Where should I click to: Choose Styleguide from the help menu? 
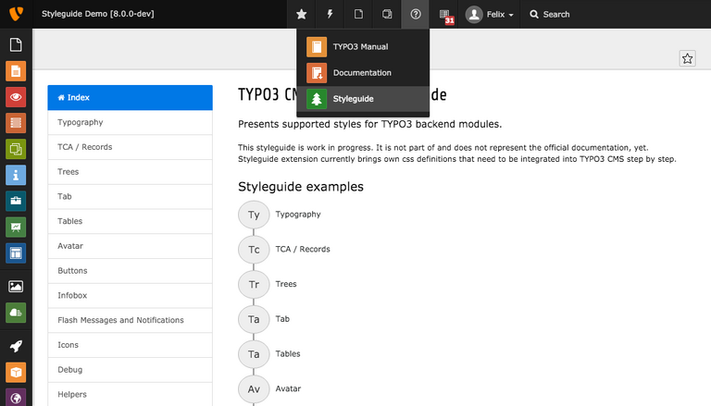coord(363,99)
